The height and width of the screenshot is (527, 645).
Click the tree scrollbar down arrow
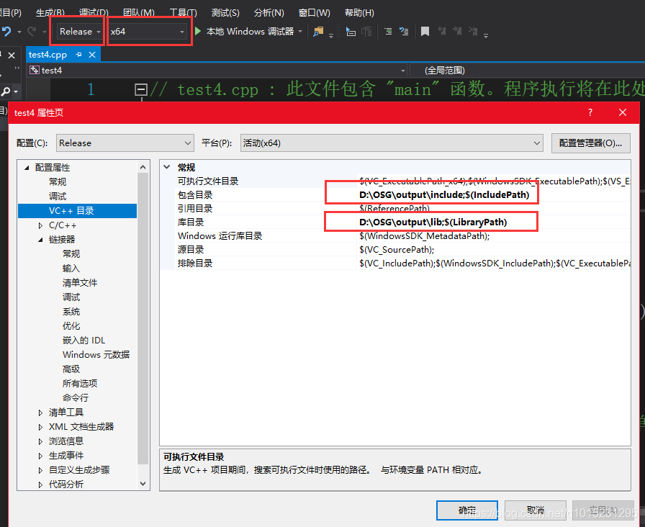(143, 484)
